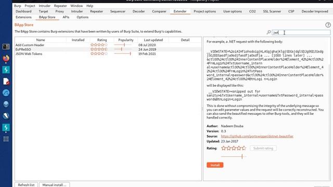Click the Manual install button
This screenshot has height=187, width=333.
[54, 185]
